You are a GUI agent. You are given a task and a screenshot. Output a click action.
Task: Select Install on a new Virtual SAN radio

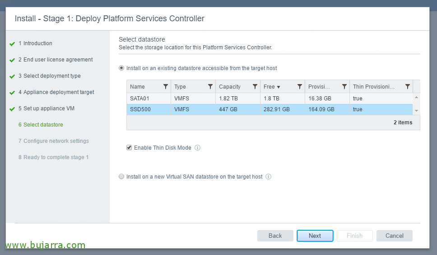coord(121,177)
